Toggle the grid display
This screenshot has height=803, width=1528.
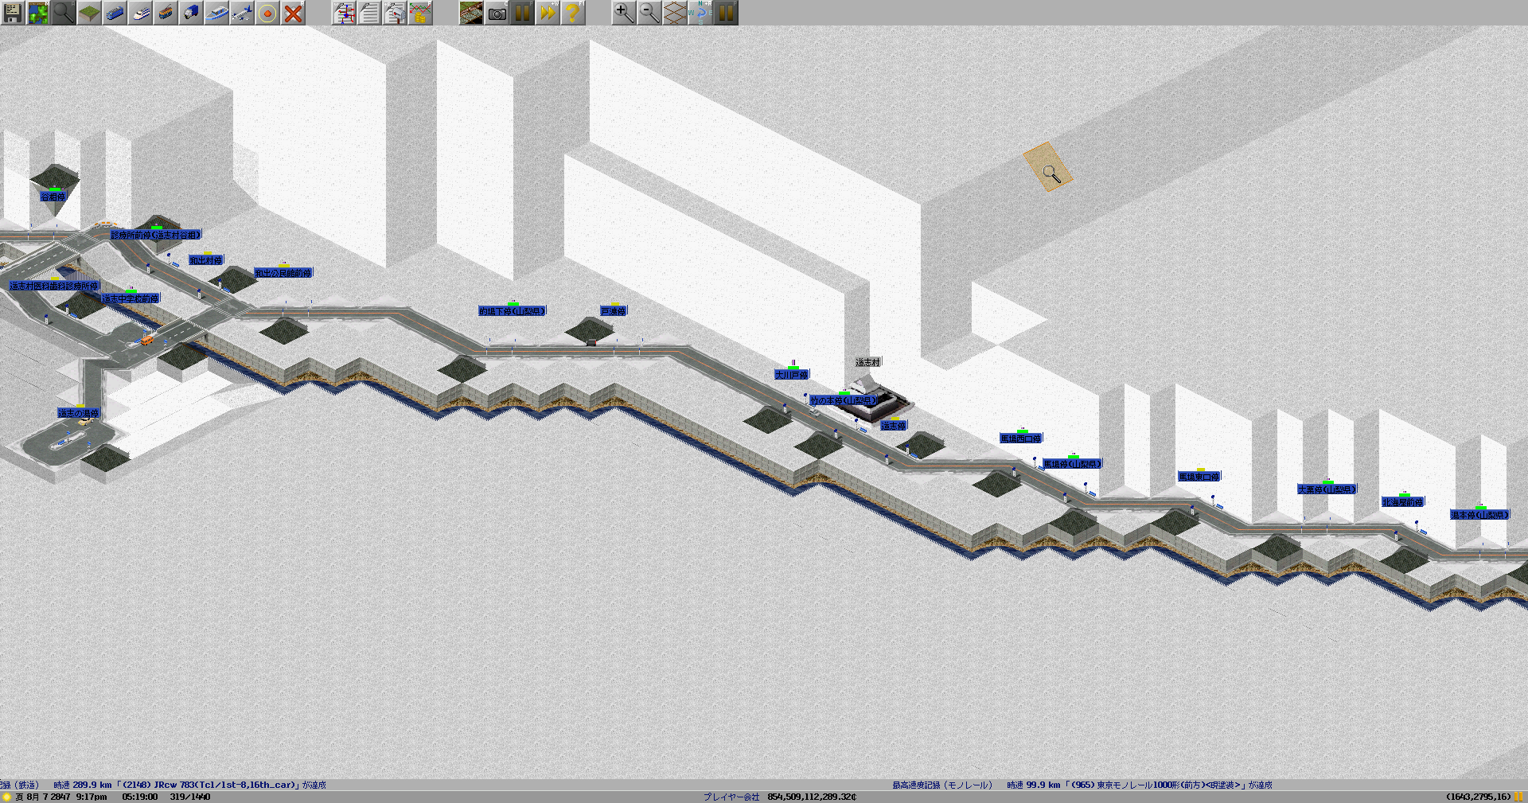pyautogui.click(x=675, y=13)
